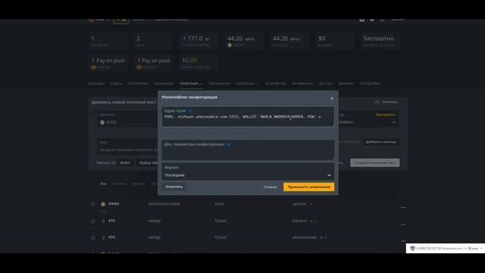Open the Биллинг tab
Screen dimensions: 485x273
pos(346,83)
